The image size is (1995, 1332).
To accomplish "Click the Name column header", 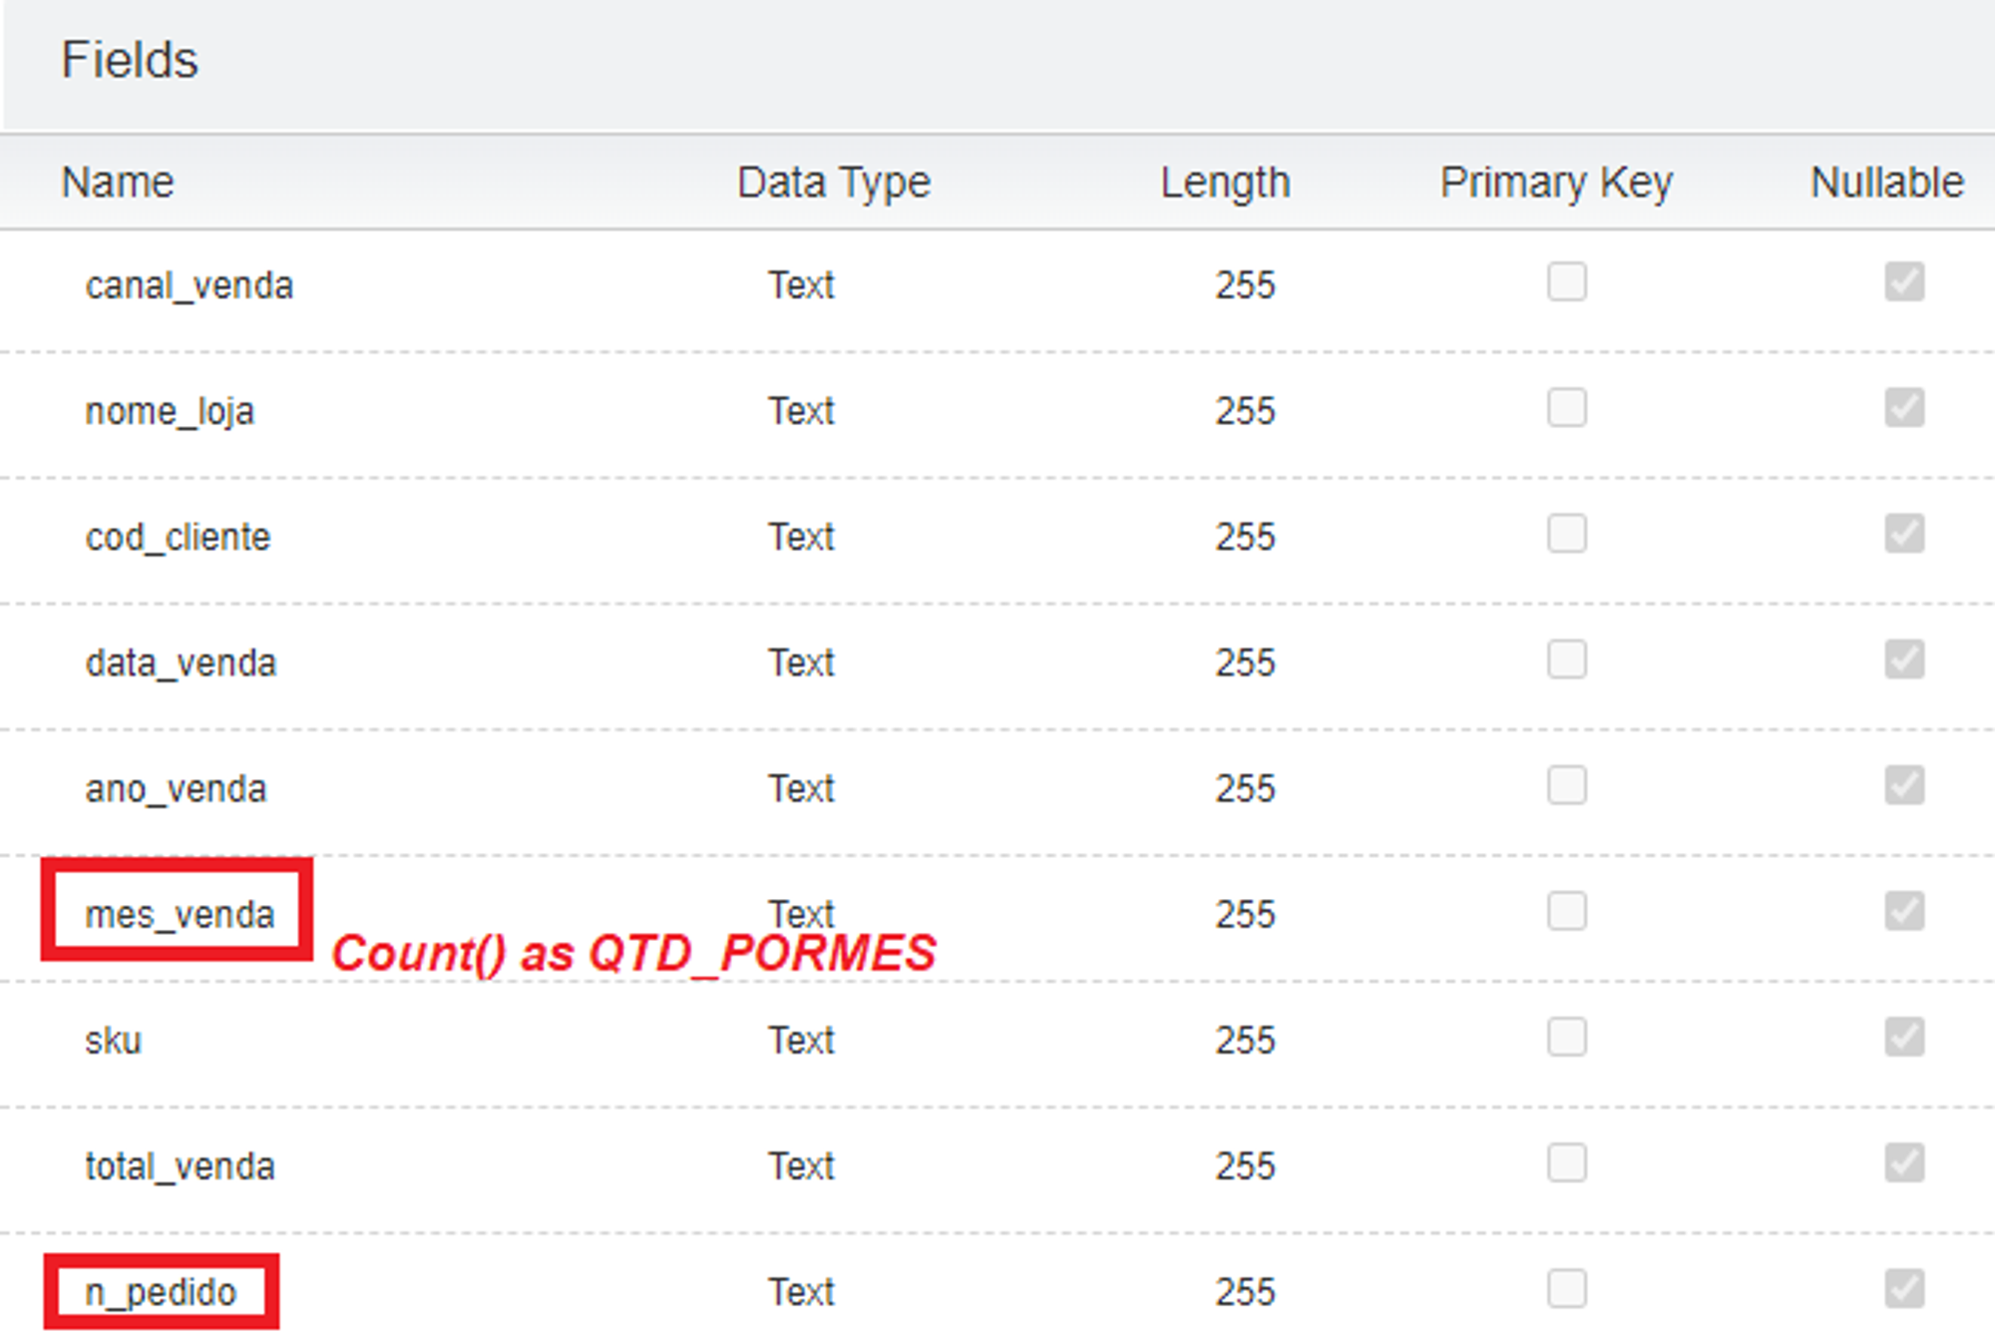I will [x=118, y=183].
